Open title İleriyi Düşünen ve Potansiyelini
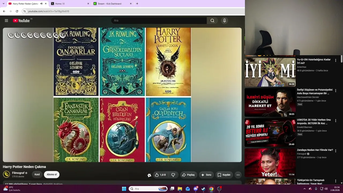The image size is (343, 193). pos(315,91)
